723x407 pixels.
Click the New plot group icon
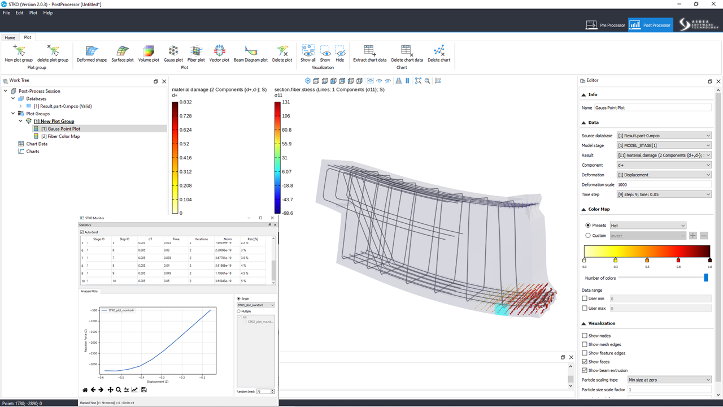19,51
